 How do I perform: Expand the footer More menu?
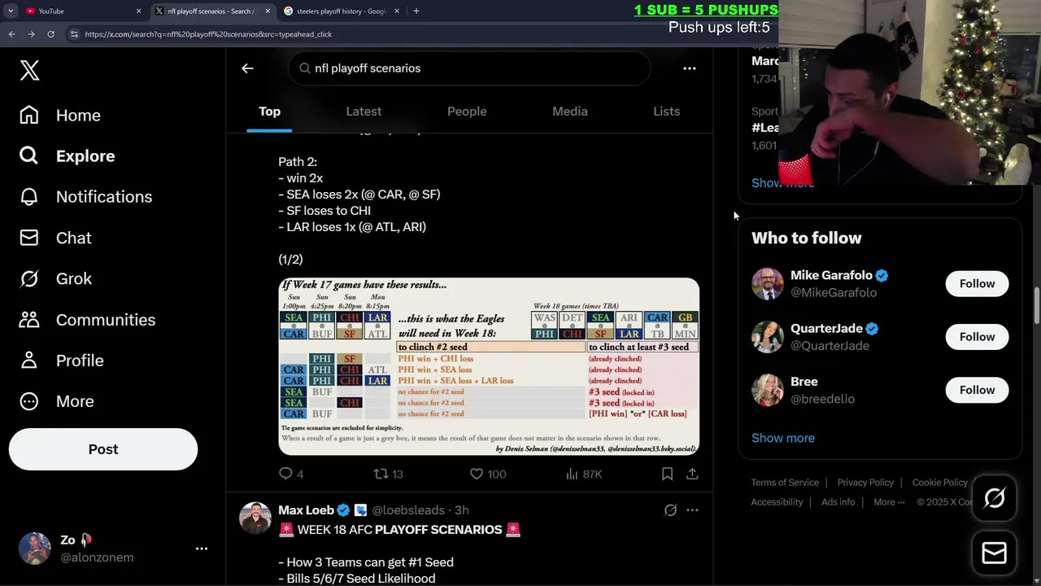[x=889, y=502]
